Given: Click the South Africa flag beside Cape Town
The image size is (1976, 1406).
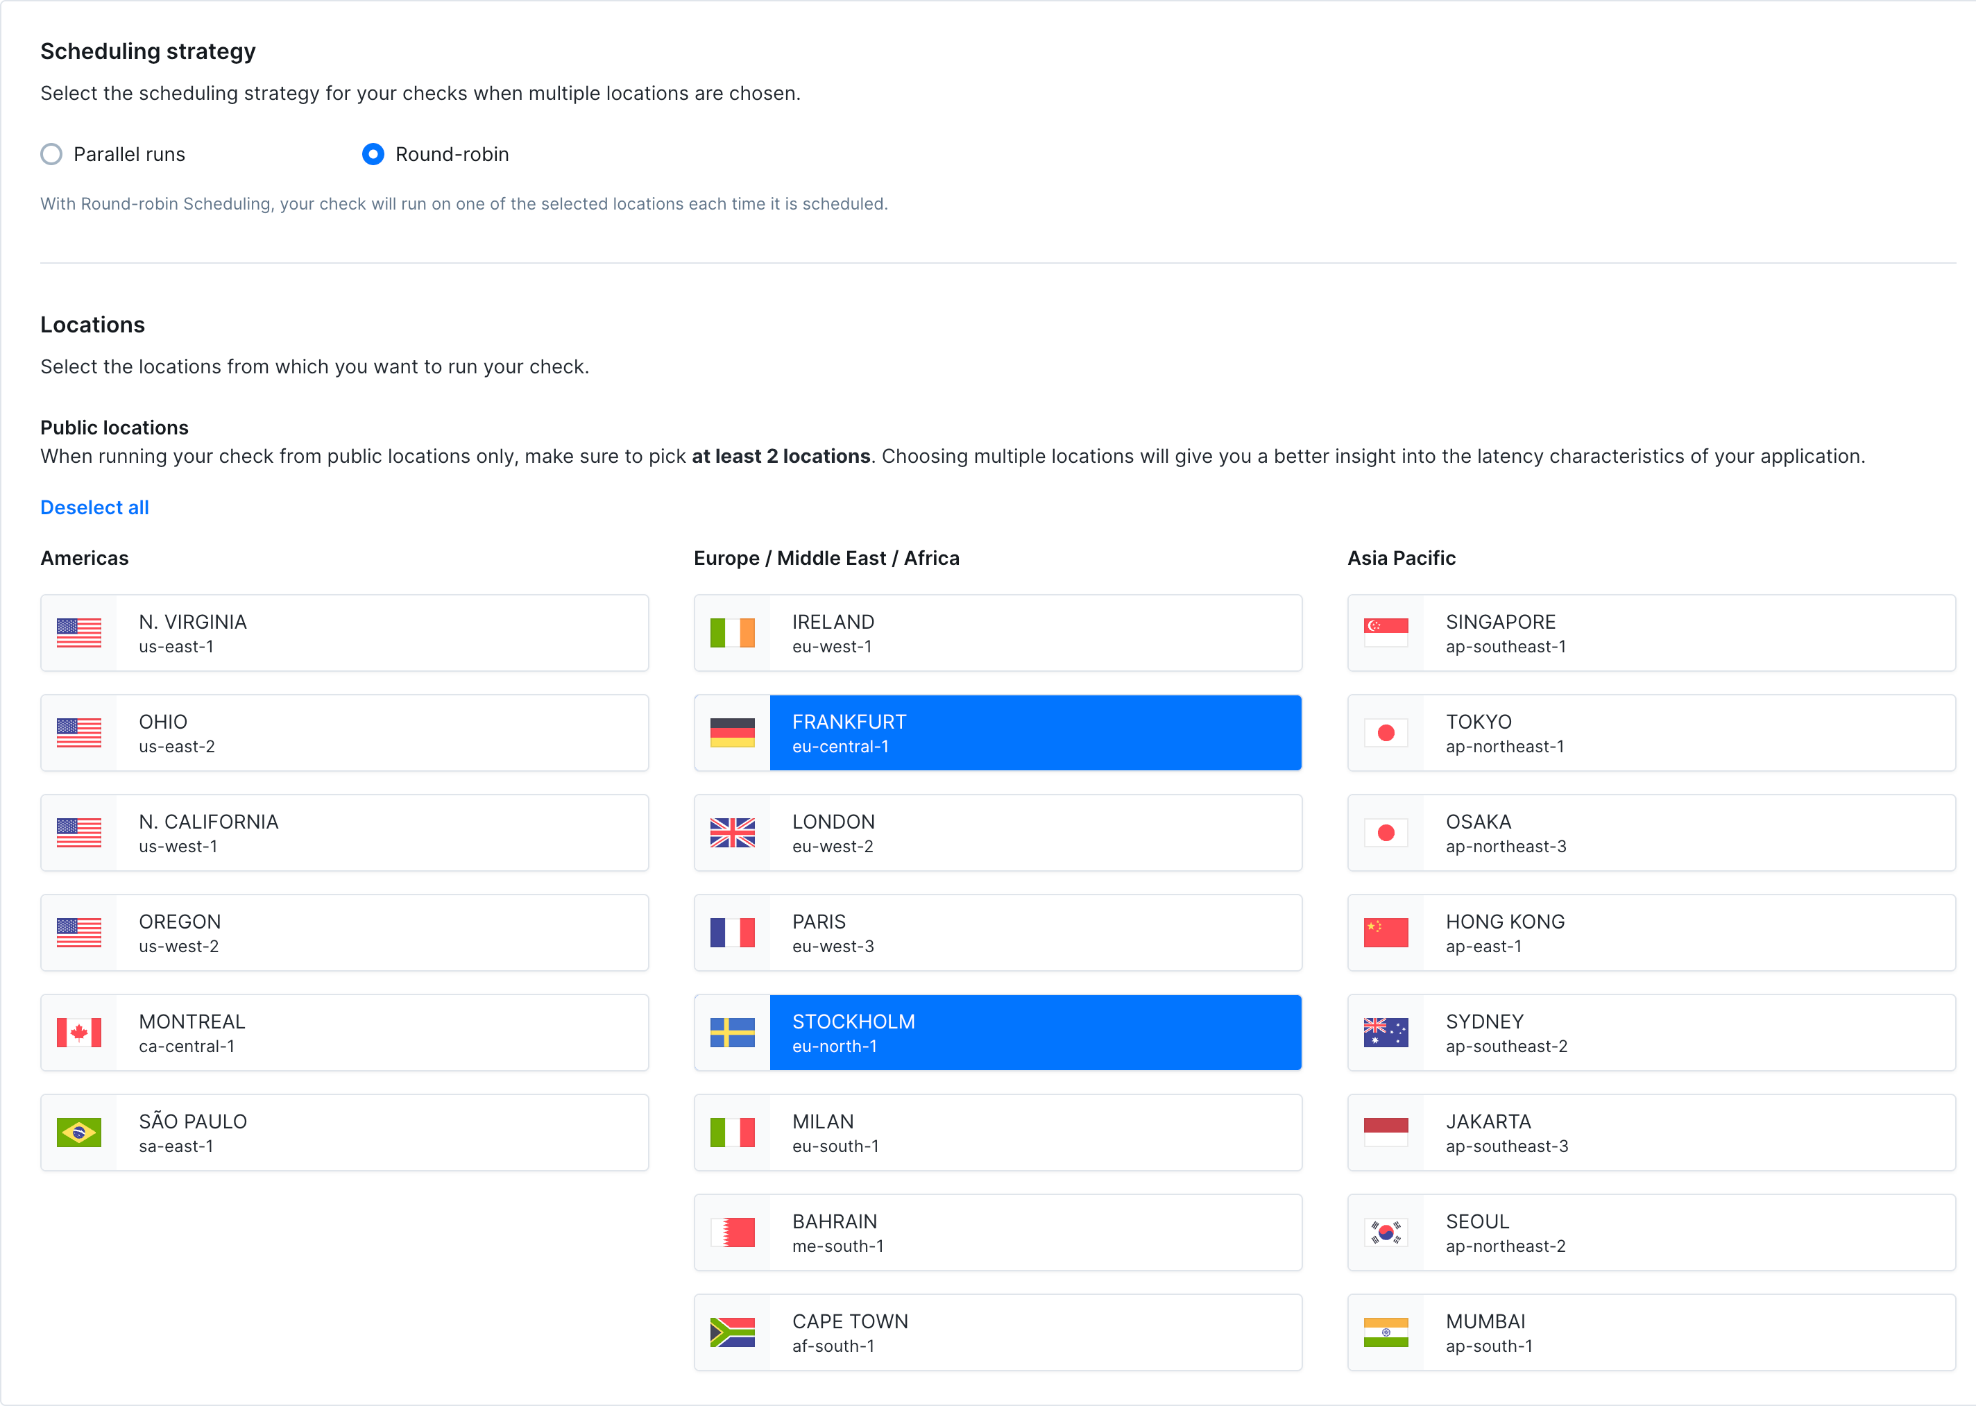Looking at the screenshot, I should coord(732,1332).
